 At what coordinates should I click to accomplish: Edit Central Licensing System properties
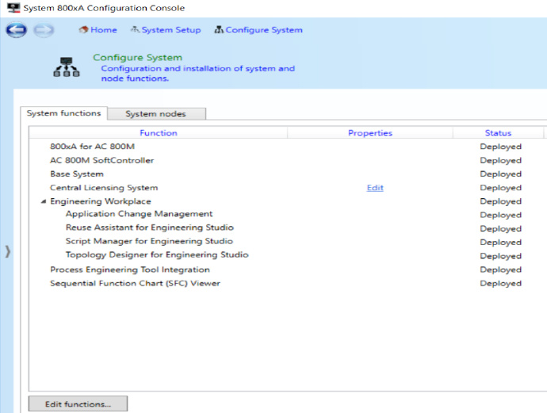click(375, 188)
